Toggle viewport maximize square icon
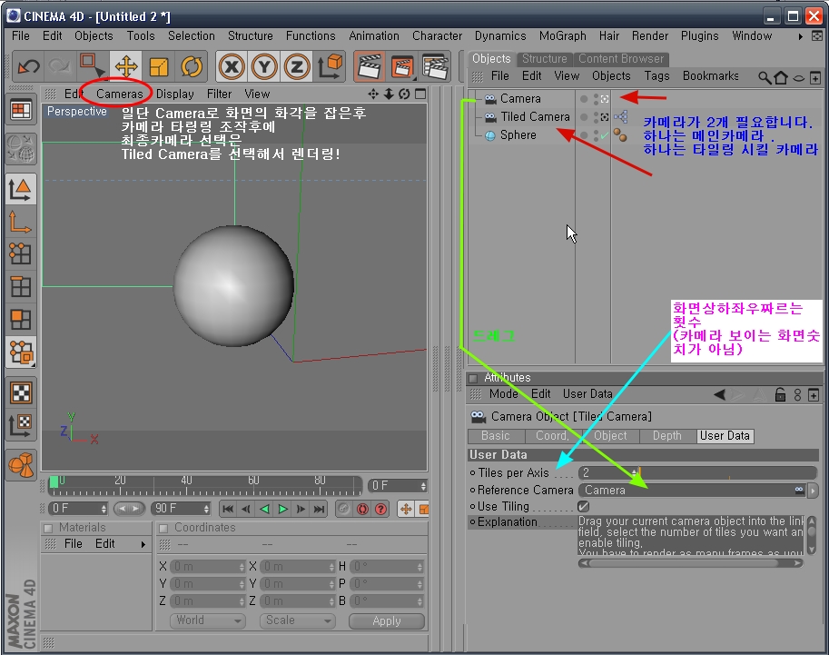The height and width of the screenshot is (655, 829). point(420,94)
